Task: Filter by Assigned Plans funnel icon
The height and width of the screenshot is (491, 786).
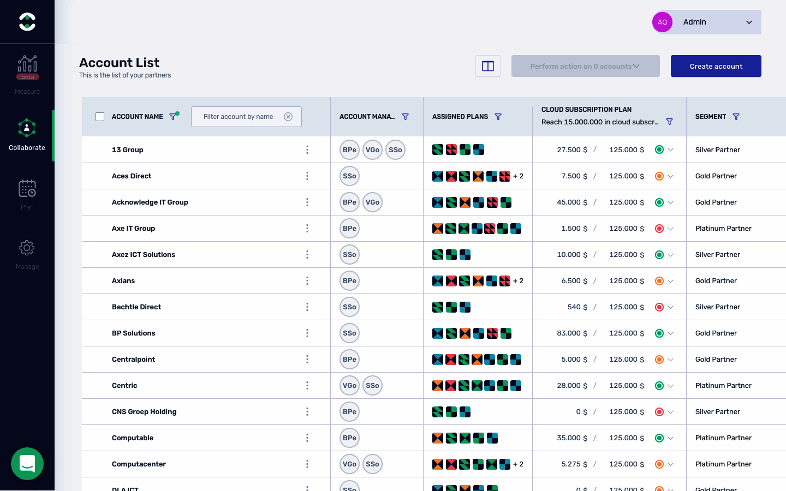Action: pos(498,117)
